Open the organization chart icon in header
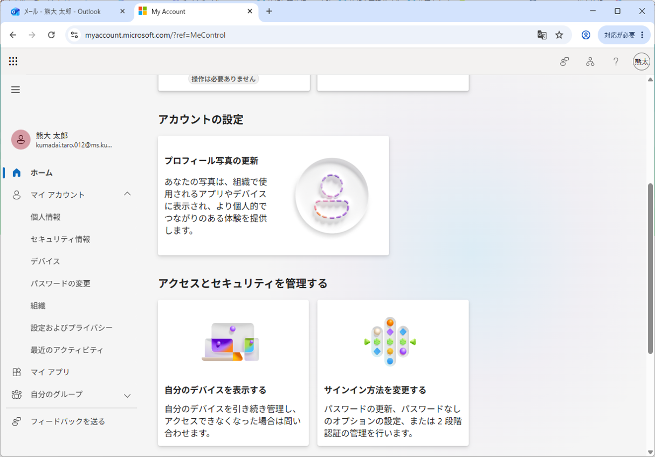The width and height of the screenshot is (655, 457). click(590, 61)
